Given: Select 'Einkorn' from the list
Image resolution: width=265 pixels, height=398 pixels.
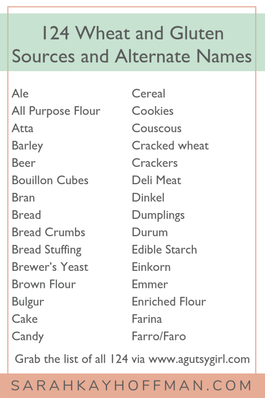Looking at the screenshot, I should [151, 267].
